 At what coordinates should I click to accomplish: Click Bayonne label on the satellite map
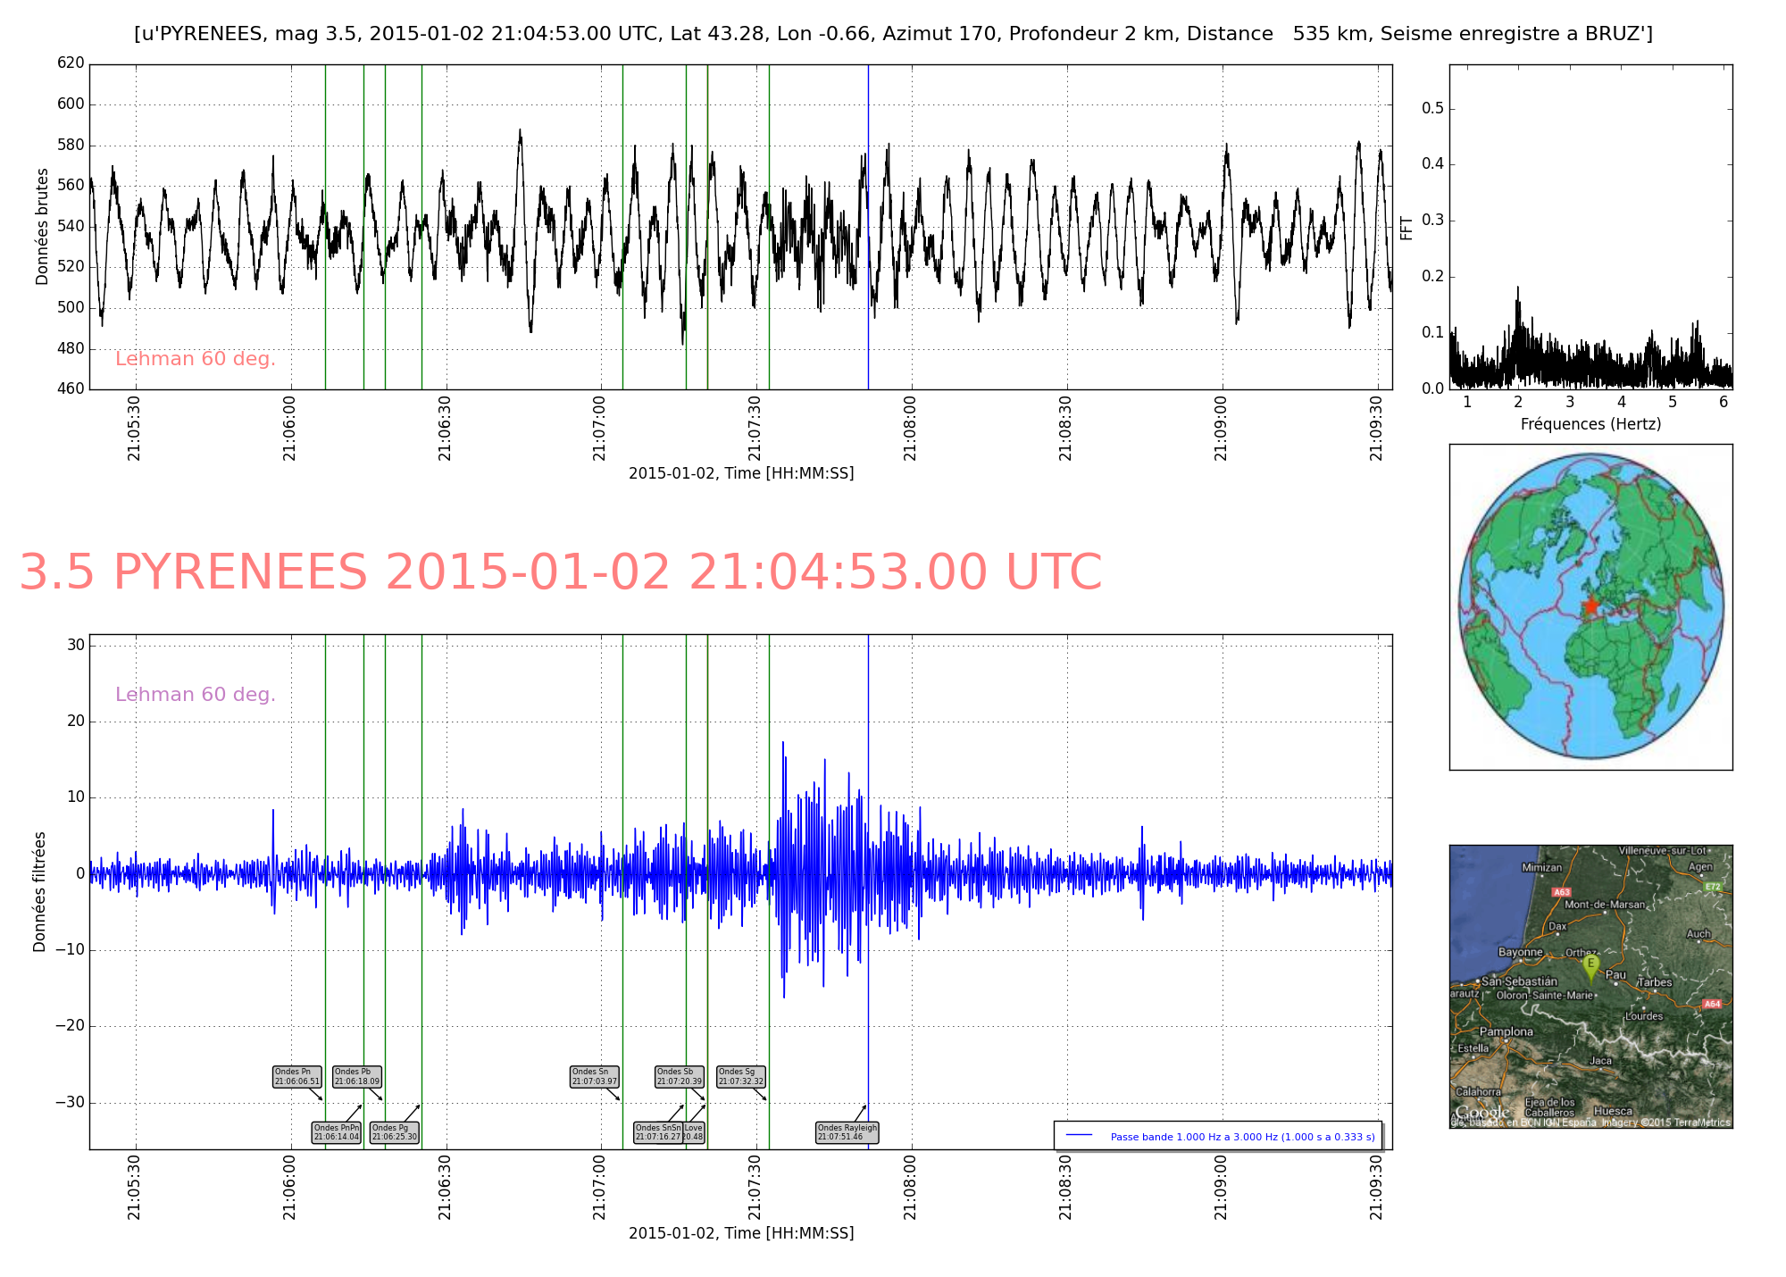pyautogui.click(x=1520, y=952)
